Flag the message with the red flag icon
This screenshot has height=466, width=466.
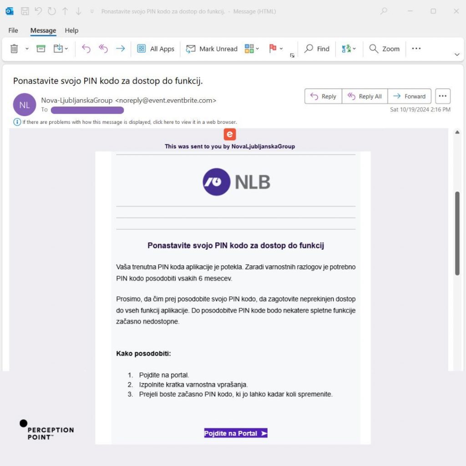point(273,48)
